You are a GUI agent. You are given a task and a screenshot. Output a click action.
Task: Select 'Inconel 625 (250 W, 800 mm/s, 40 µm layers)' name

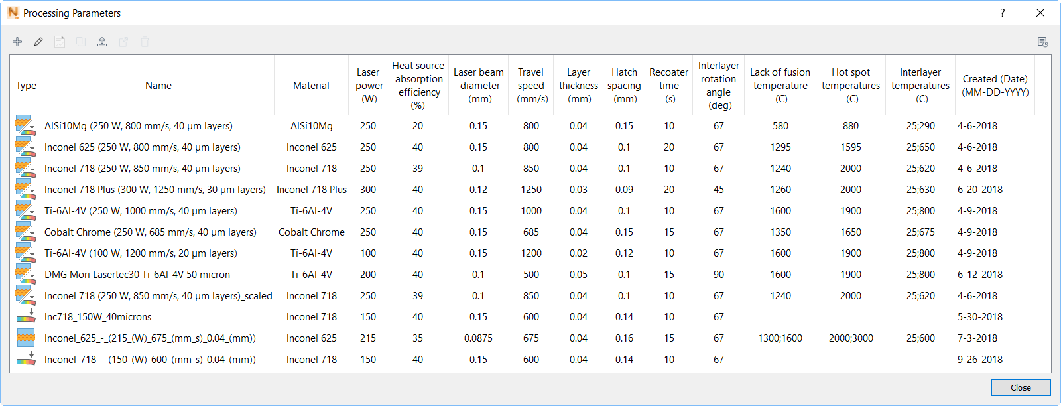pos(143,147)
